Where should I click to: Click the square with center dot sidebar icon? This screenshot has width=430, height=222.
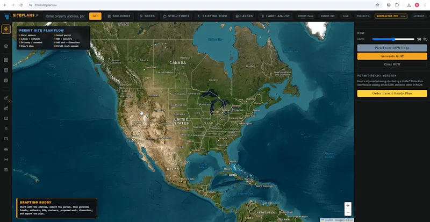6,81
